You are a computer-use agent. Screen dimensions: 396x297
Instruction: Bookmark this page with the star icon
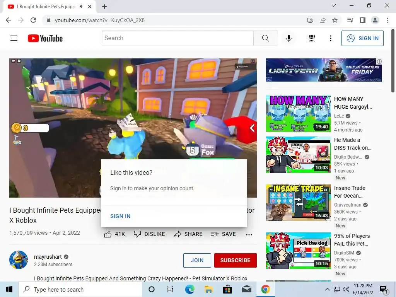335,20
